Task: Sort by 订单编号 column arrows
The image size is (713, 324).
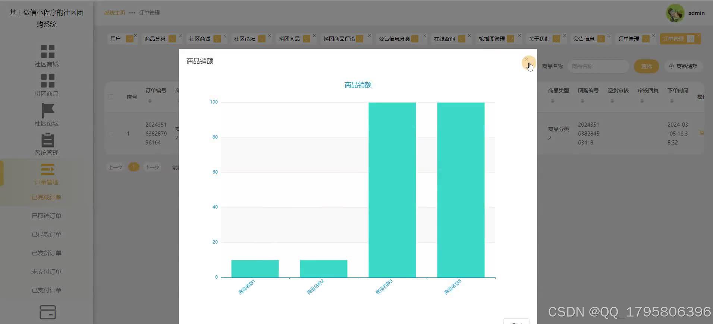Action: coord(150,101)
